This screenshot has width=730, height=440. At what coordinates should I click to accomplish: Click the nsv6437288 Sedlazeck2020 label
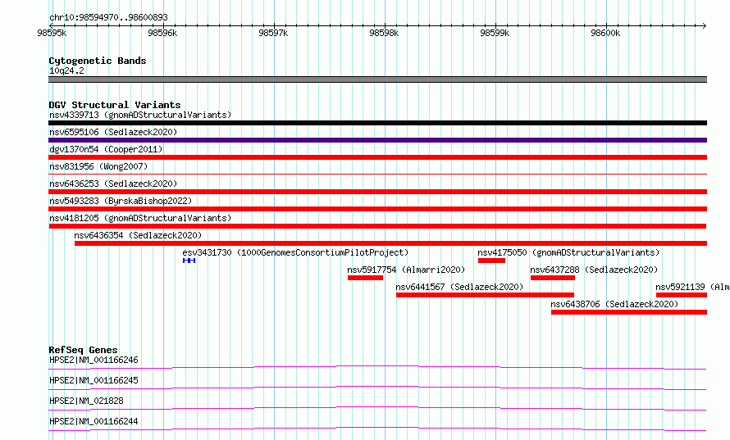tap(594, 270)
